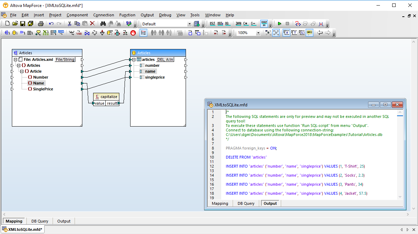Collapse the articles table in target component
418x234 pixels.
coord(134,59)
